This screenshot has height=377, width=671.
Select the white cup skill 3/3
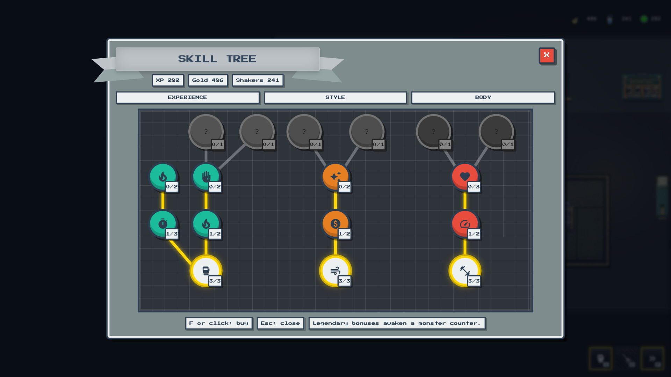point(206,271)
